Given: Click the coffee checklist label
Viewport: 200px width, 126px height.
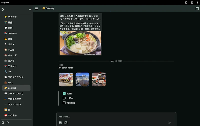Looking at the screenshot, I should click(70, 98).
